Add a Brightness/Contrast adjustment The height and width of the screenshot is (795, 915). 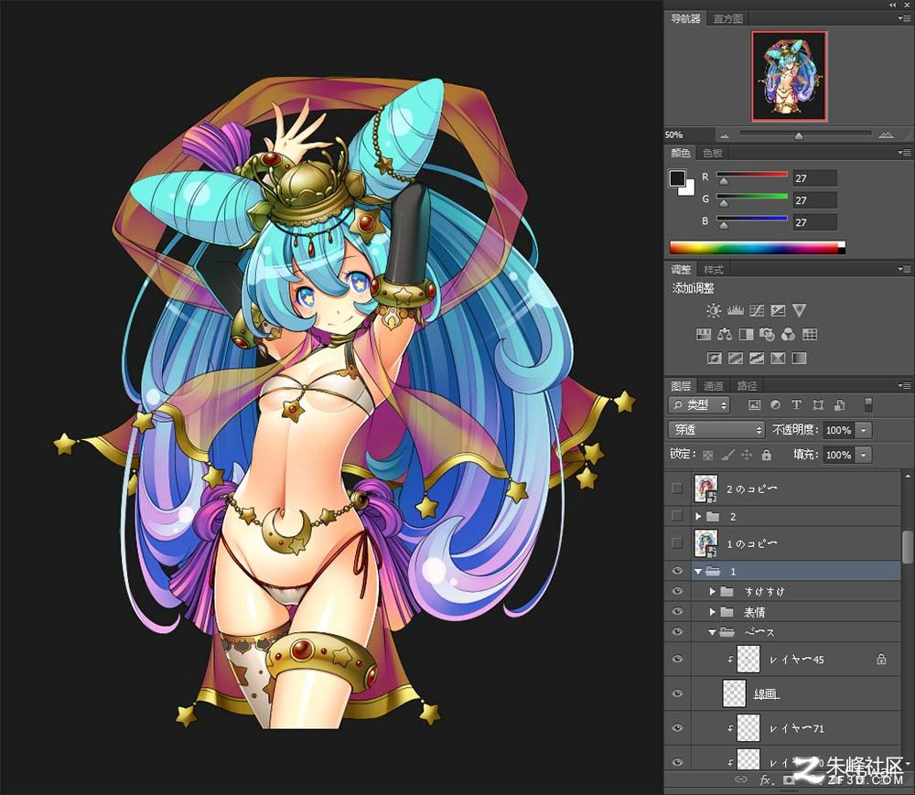click(x=713, y=310)
